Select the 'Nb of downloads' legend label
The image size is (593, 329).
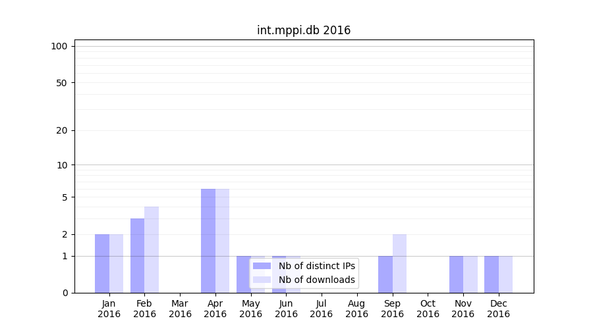(317, 280)
